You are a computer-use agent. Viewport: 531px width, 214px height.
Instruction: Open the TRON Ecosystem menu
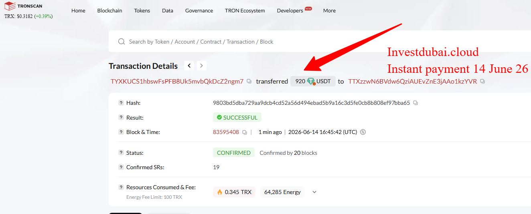(x=245, y=11)
